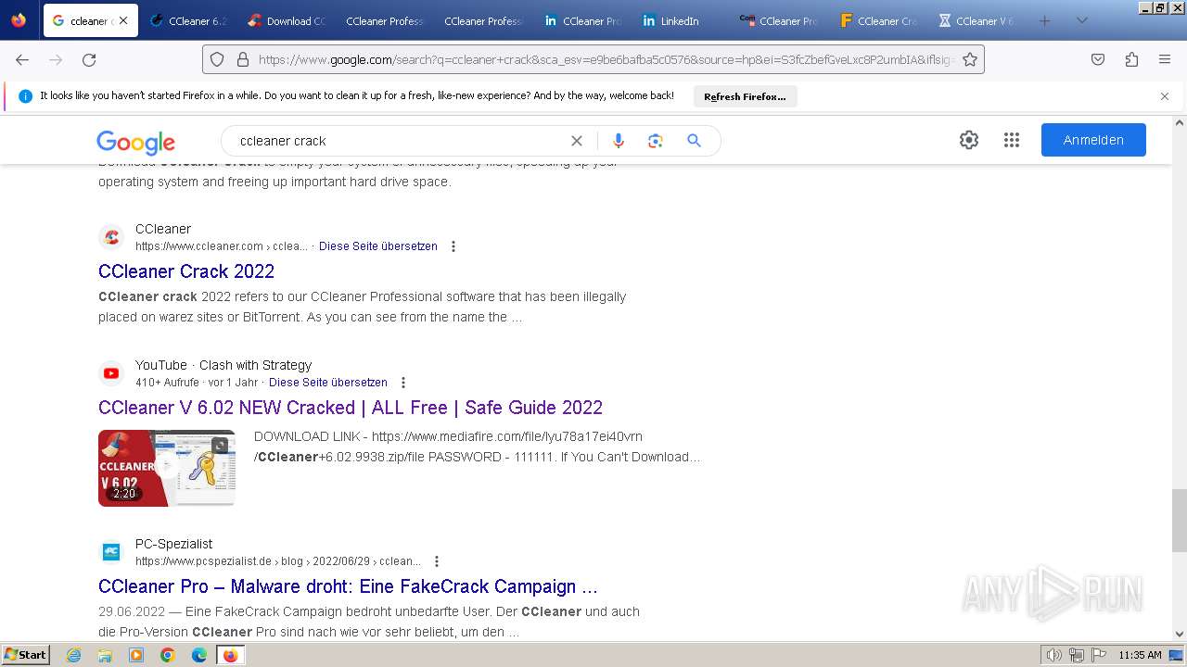Open the Extensions puzzle icon
Viewport: 1187px width, 667px height.
point(1131,59)
